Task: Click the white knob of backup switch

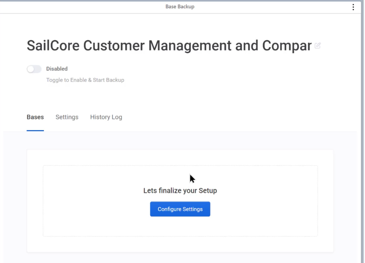Action: click(x=30, y=69)
